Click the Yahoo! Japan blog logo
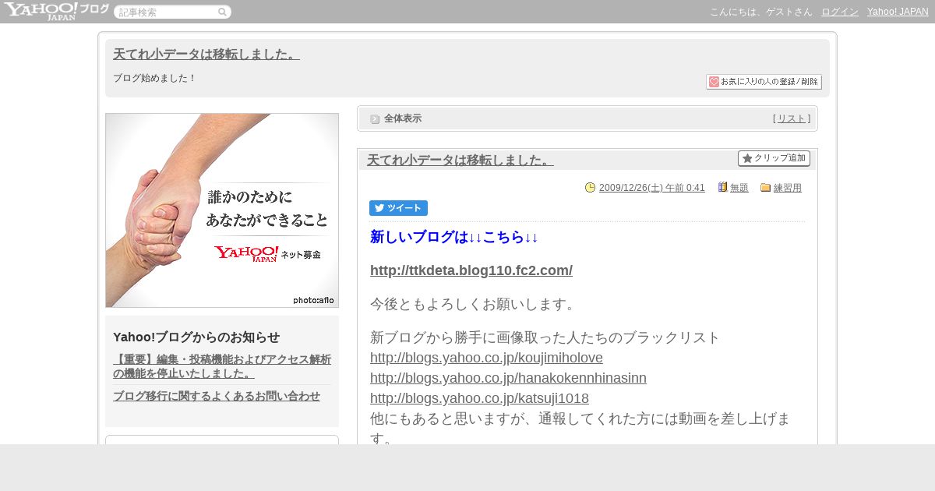 pyautogui.click(x=56, y=11)
